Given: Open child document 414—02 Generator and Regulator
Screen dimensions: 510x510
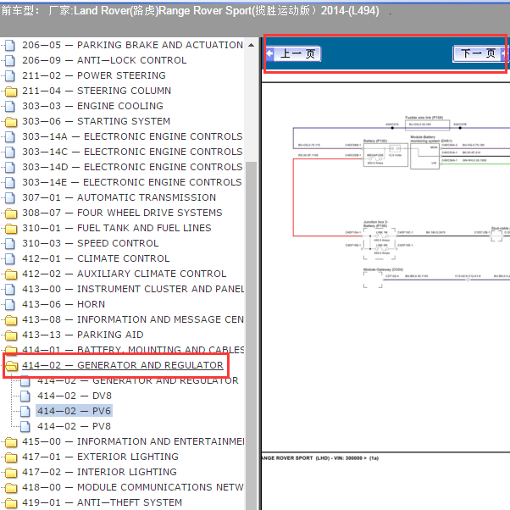Looking at the screenshot, I should tap(138, 380).
